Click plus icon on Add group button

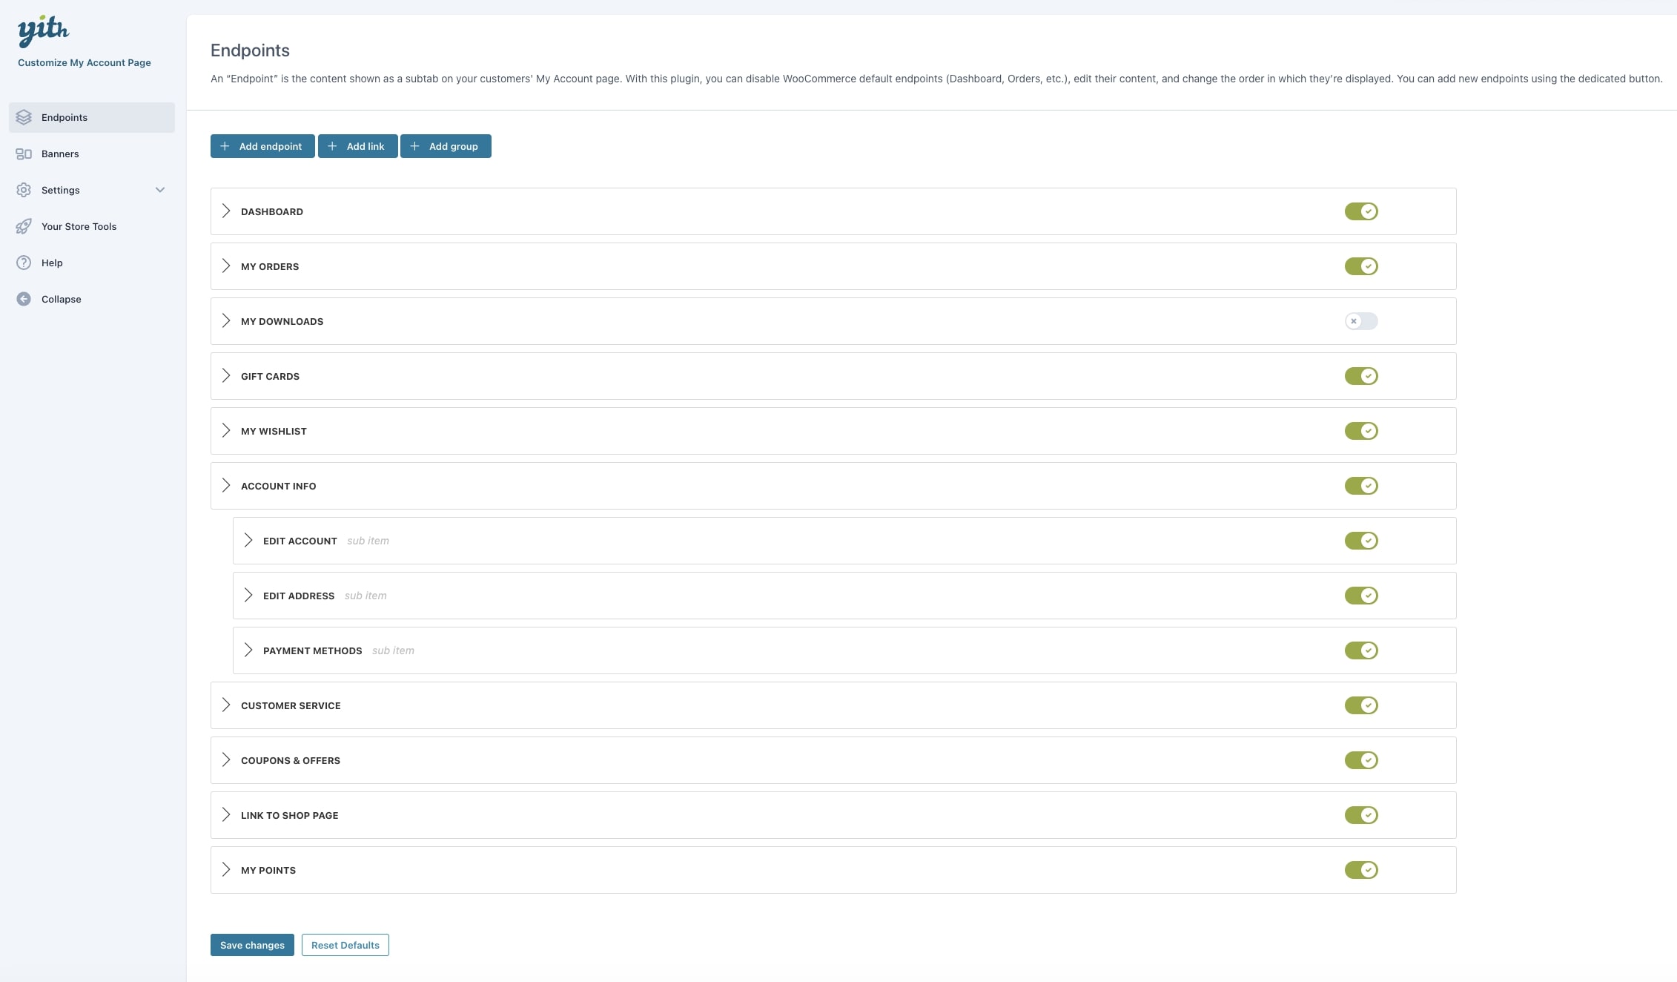(x=415, y=146)
